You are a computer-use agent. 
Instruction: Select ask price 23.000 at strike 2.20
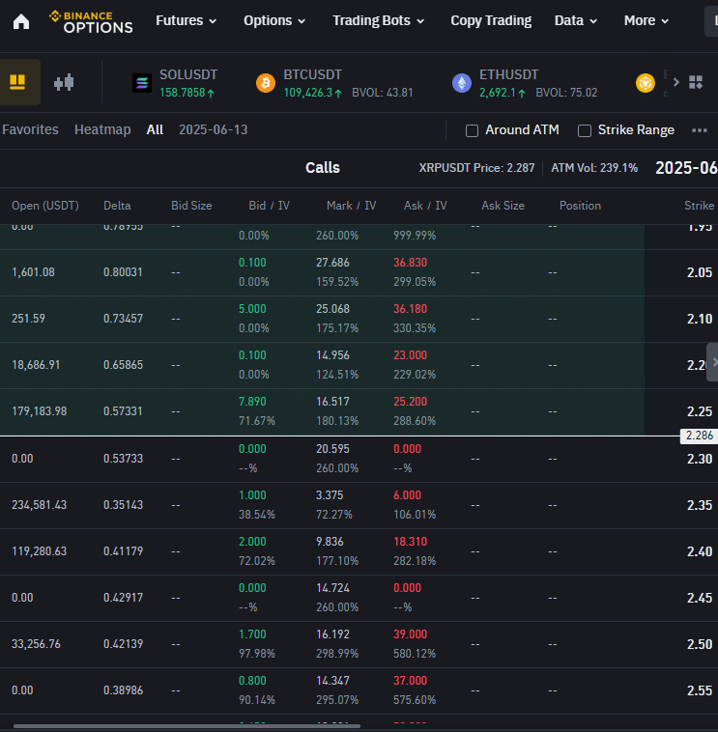[x=410, y=355]
